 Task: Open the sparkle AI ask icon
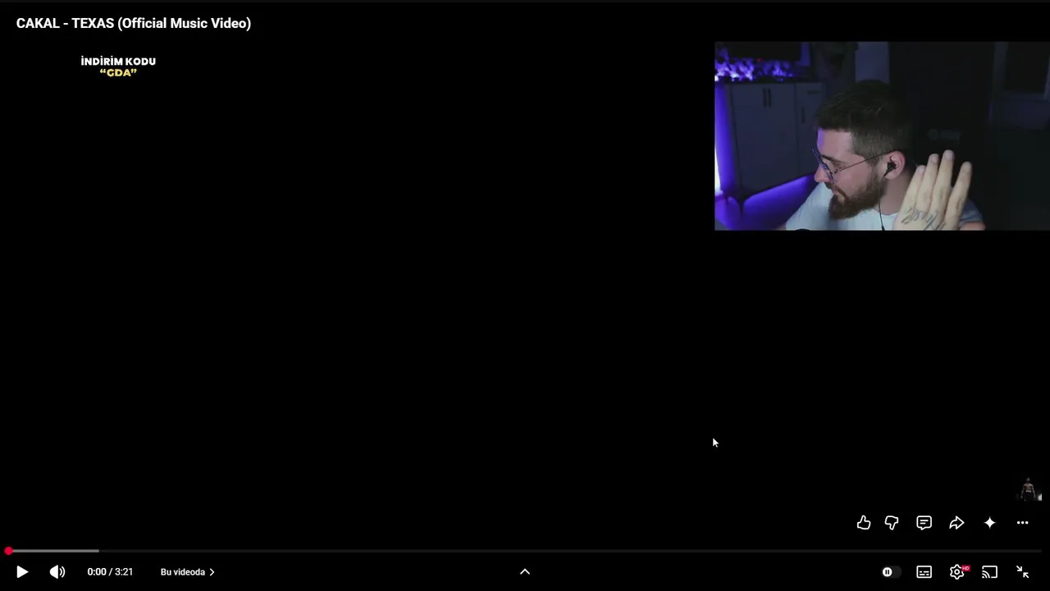[990, 523]
